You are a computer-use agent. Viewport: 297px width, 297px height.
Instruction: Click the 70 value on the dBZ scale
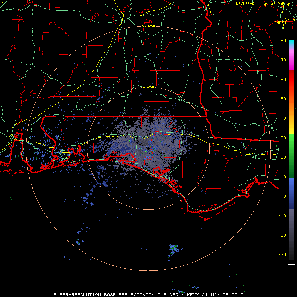point(283,60)
